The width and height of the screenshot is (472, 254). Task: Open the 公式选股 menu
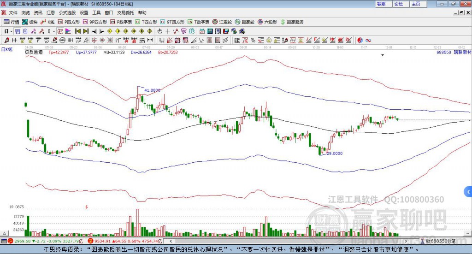(x=67, y=12)
